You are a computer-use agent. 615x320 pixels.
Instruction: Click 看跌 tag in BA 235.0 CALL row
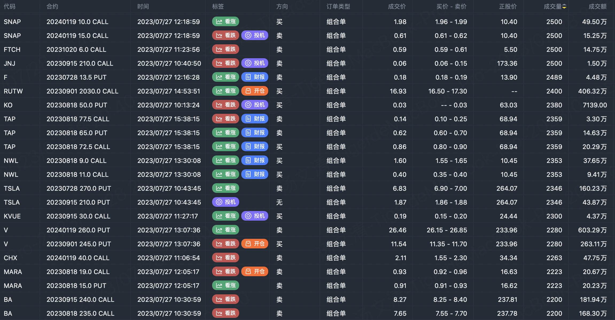pos(225,313)
